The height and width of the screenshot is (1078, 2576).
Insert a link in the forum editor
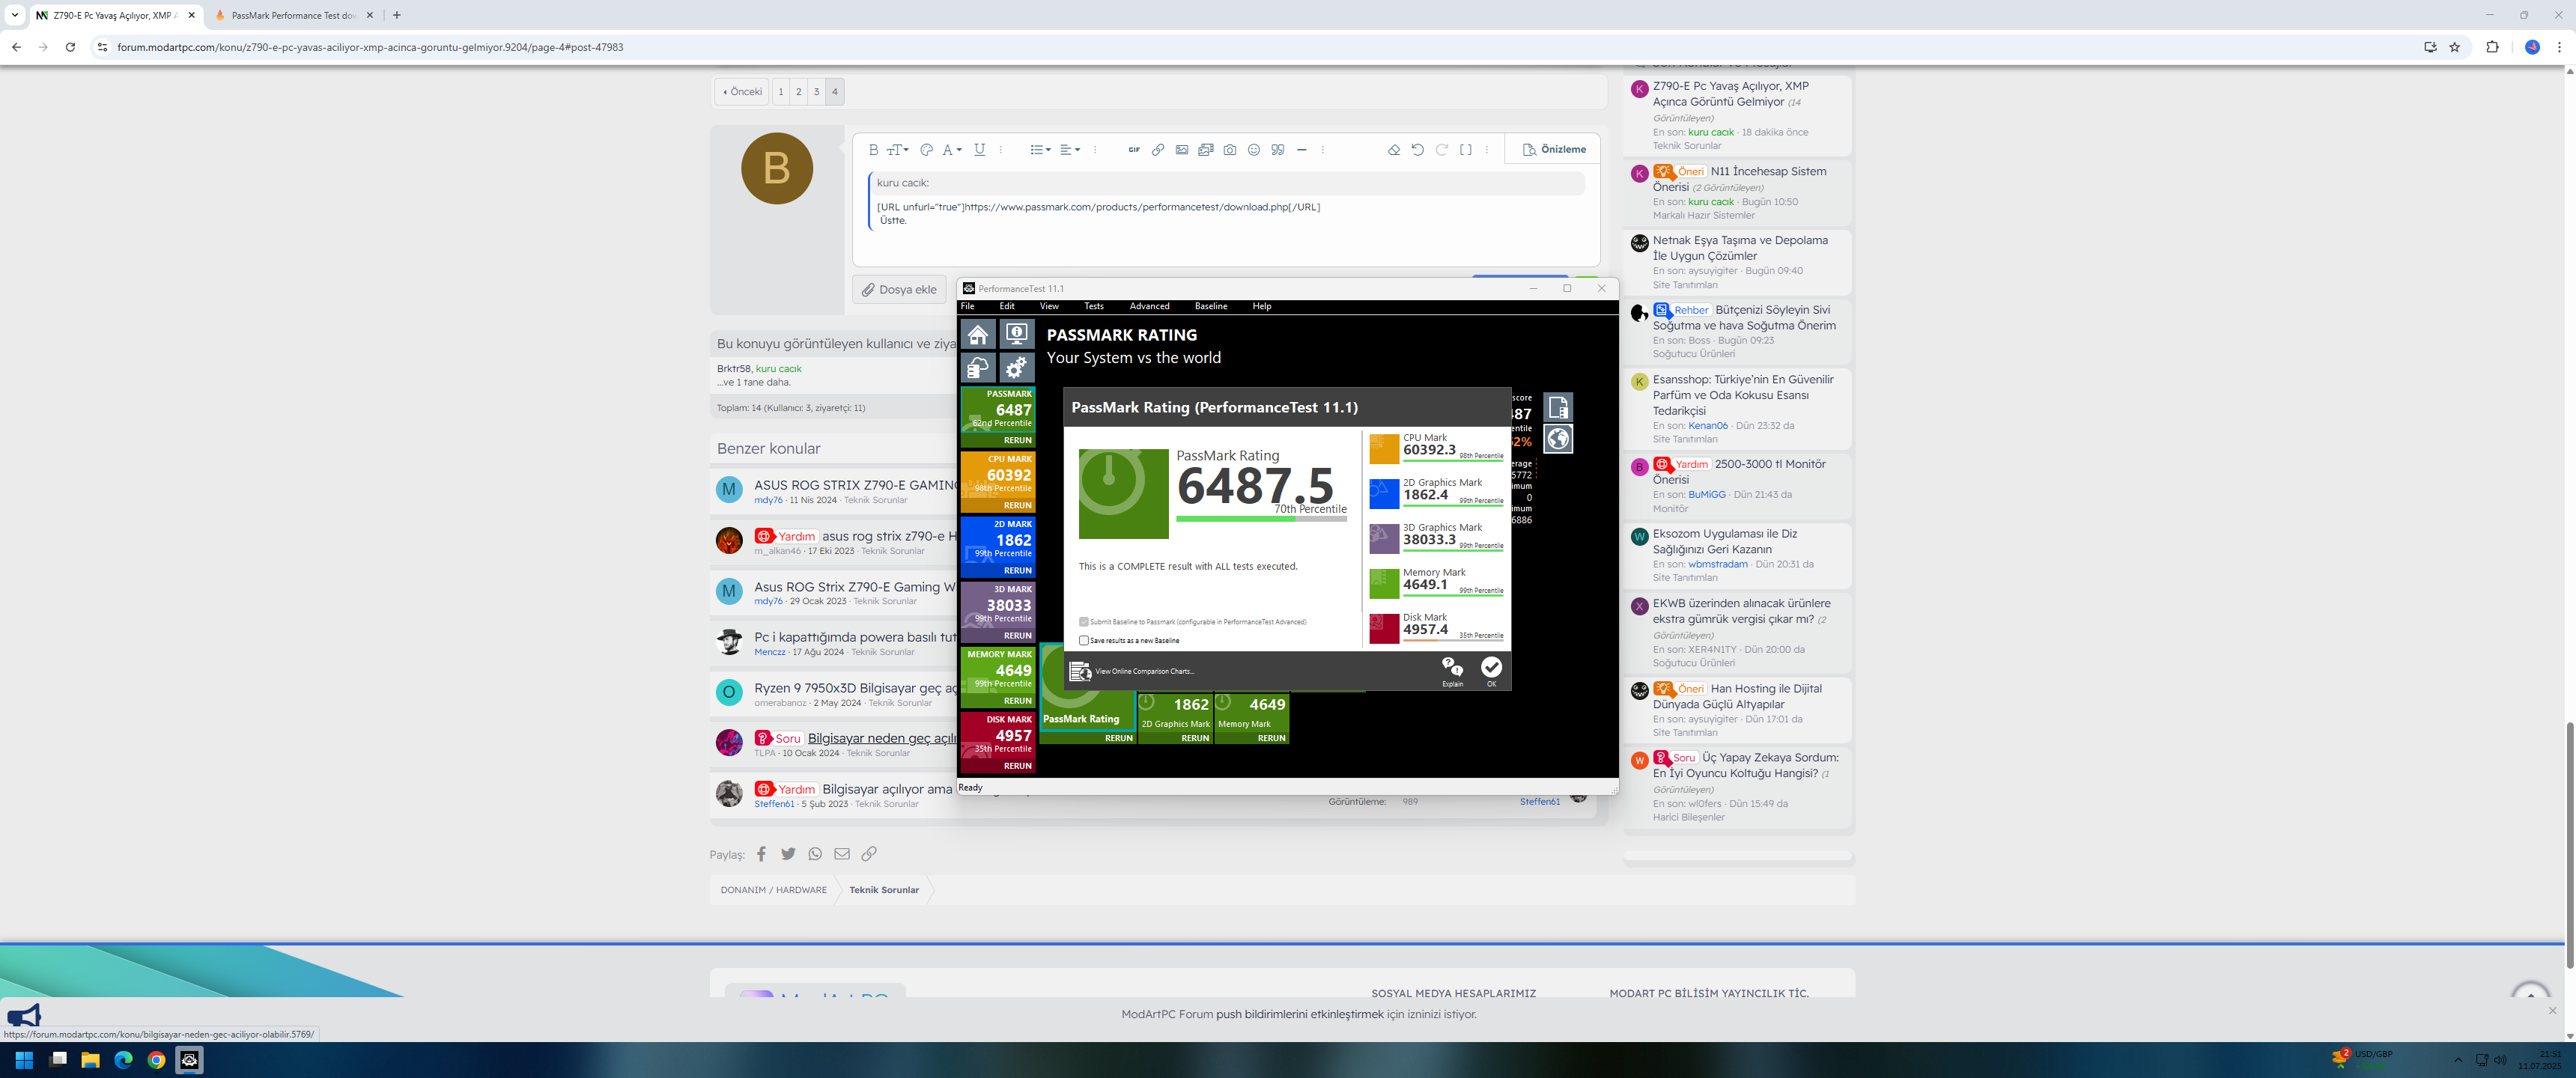click(x=1157, y=150)
